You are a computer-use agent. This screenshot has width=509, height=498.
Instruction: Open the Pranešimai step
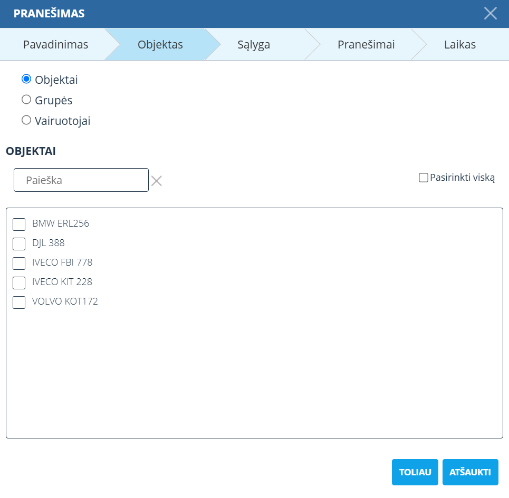click(x=366, y=45)
